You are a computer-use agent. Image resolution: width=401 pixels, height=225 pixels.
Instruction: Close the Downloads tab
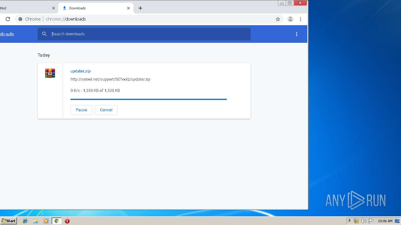(128, 8)
